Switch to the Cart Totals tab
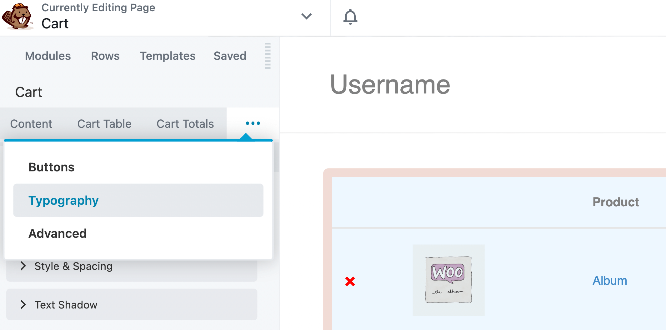 coord(185,124)
